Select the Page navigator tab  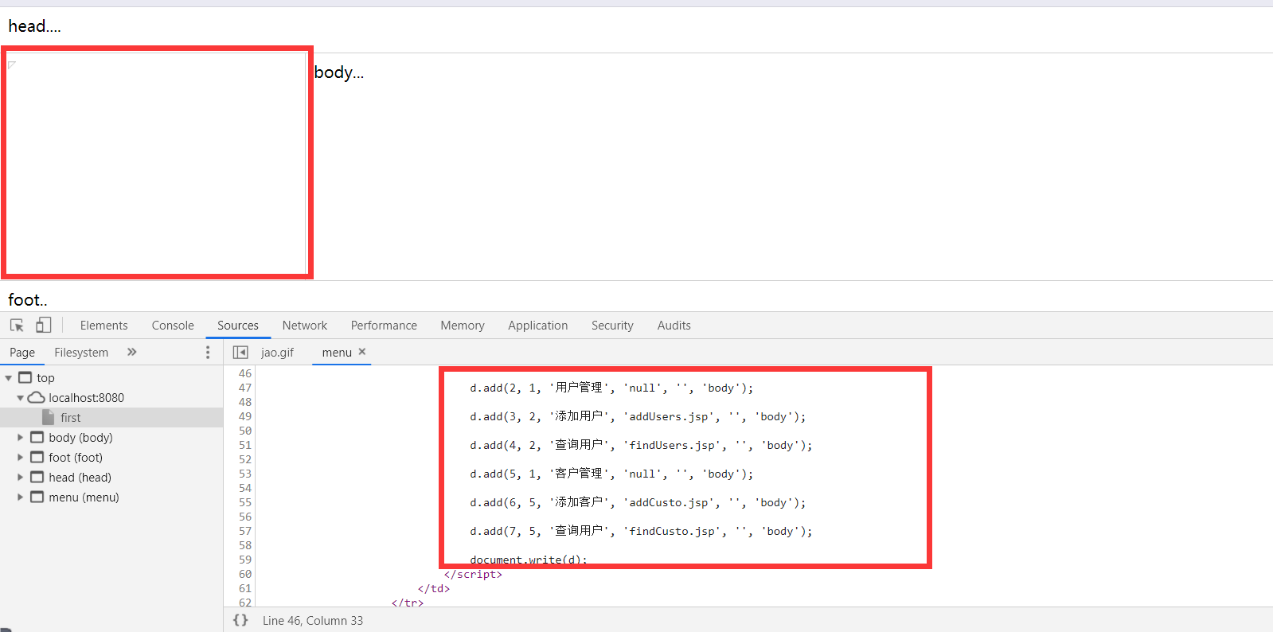point(22,352)
